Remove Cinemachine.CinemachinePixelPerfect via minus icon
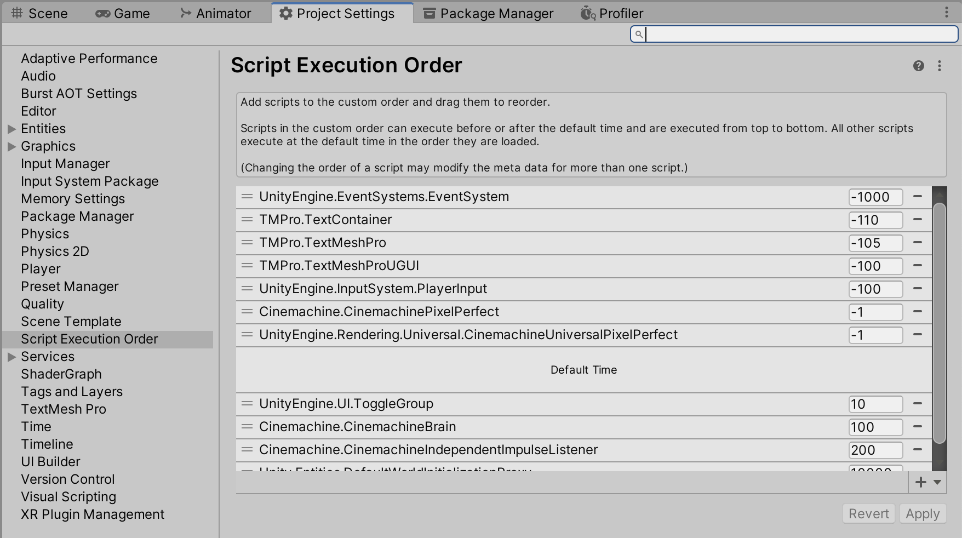 (x=918, y=311)
